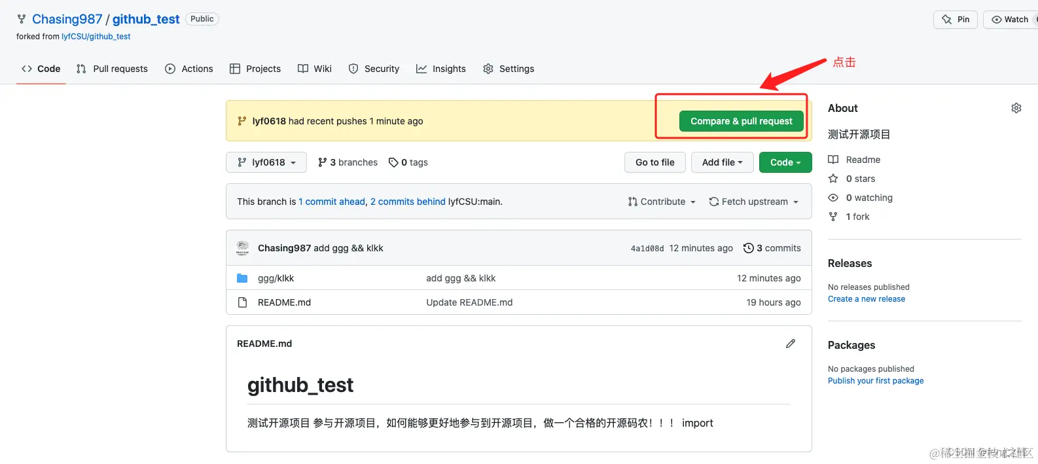This screenshot has height=464, width=1038.
Task: Click the Chasing987 avatar in commit row
Action: click(242, 248)
